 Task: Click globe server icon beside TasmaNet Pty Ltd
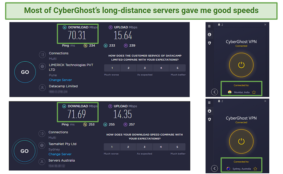click(x=42, y=145)
